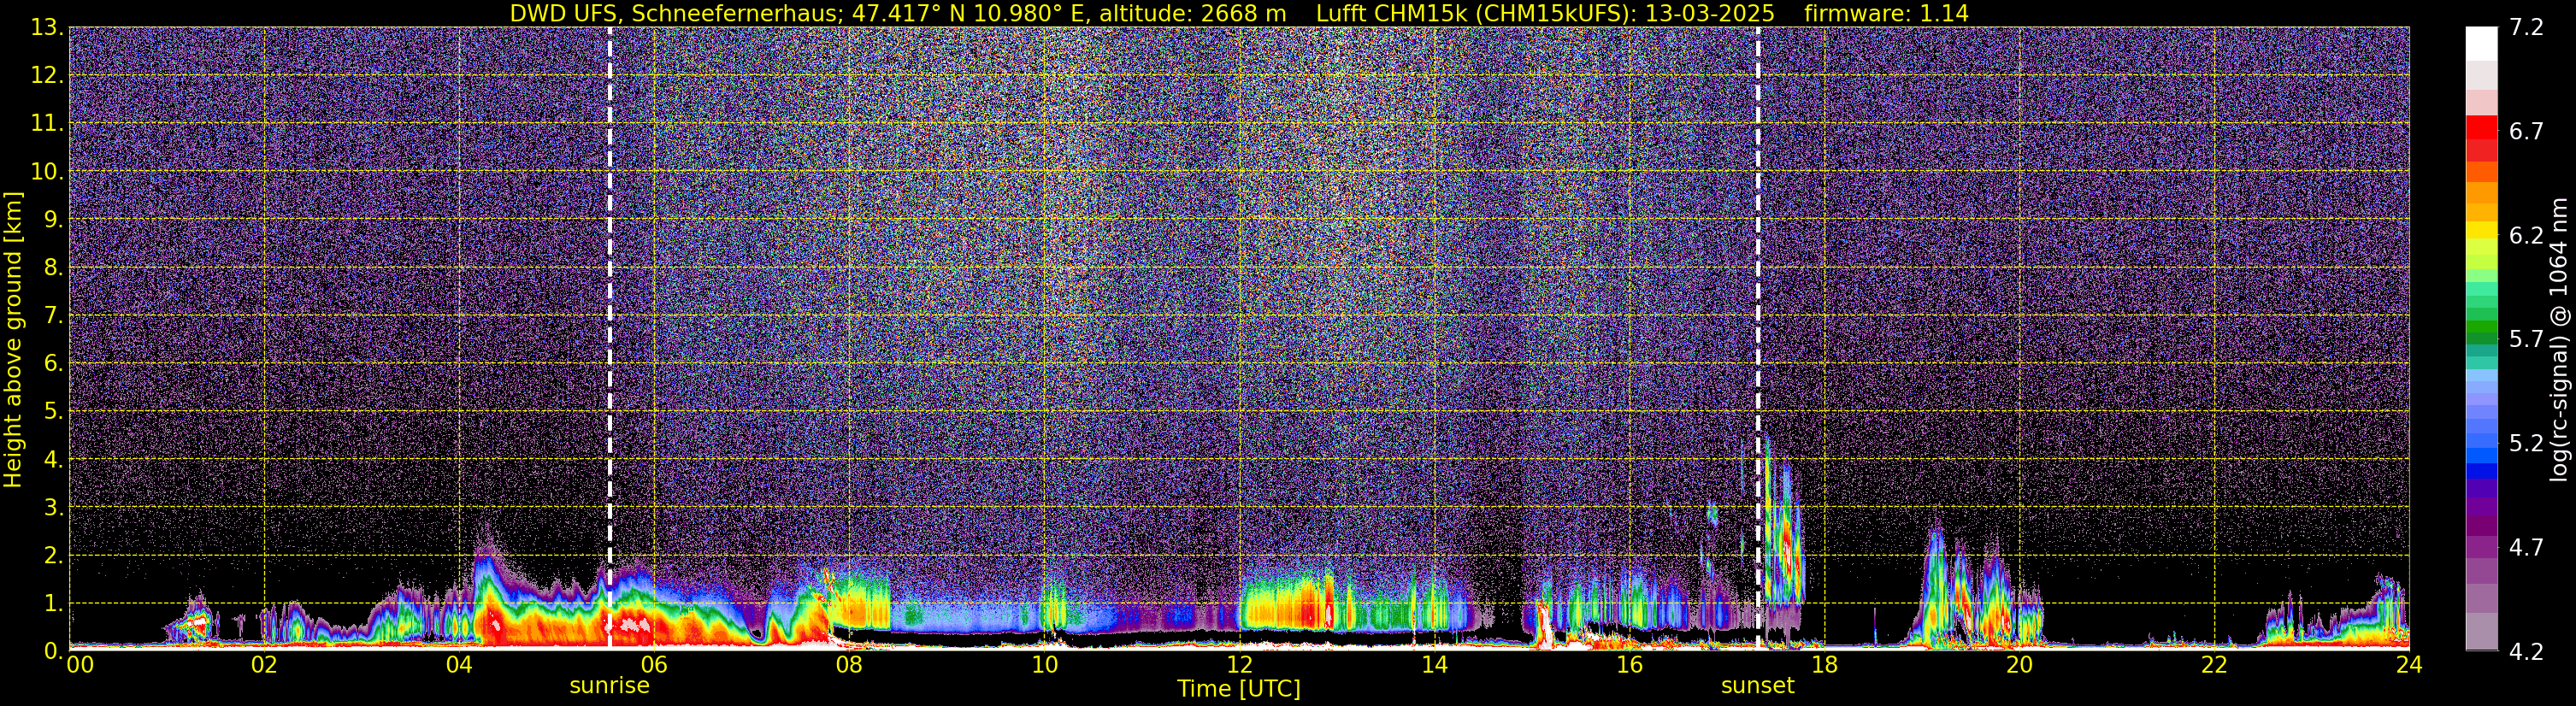Click the '02' tick on the time axis
The height and width of the screenshot is (706, 2576).
[264, 665]
